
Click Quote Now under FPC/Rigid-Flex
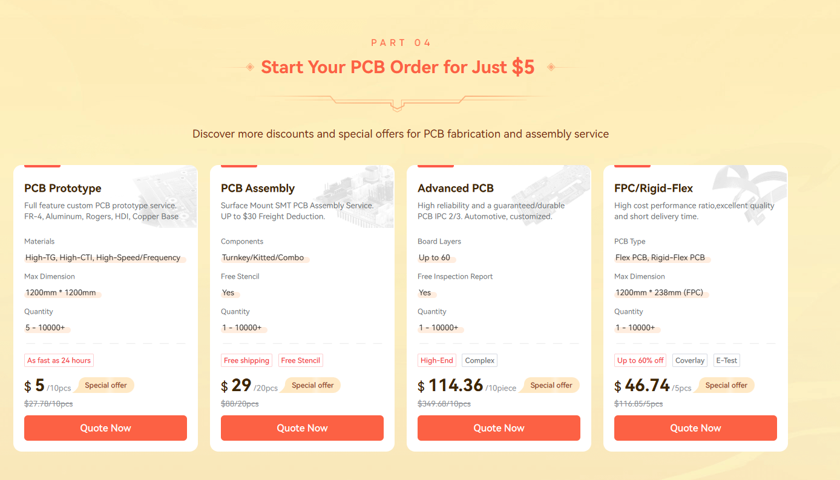[695, 428]
